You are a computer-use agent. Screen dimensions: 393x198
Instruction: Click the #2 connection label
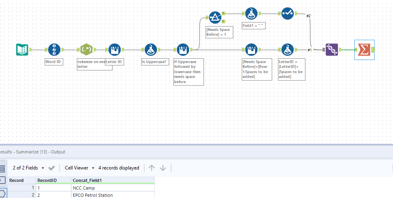309,16
